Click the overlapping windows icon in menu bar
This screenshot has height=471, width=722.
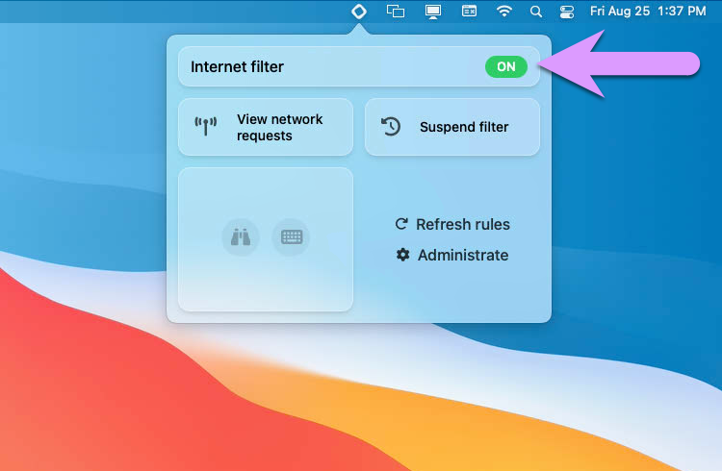click(395, 11)
